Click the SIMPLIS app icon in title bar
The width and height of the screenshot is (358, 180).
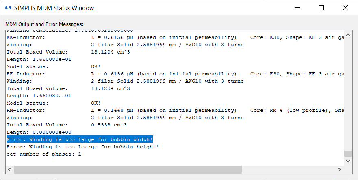(x=7, y=8)
